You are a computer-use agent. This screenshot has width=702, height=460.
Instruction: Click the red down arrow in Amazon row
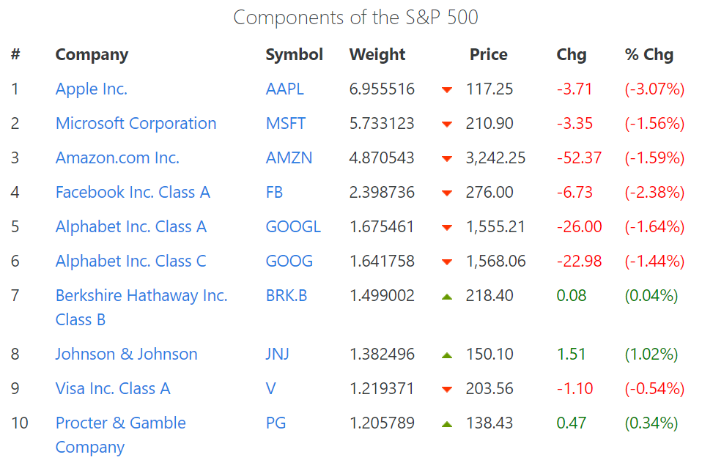click(x=447, y=159)
